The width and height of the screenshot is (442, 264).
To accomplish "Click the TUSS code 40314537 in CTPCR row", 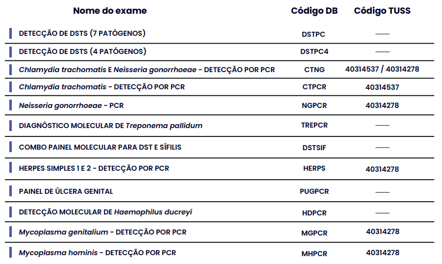I will [382, 87].
